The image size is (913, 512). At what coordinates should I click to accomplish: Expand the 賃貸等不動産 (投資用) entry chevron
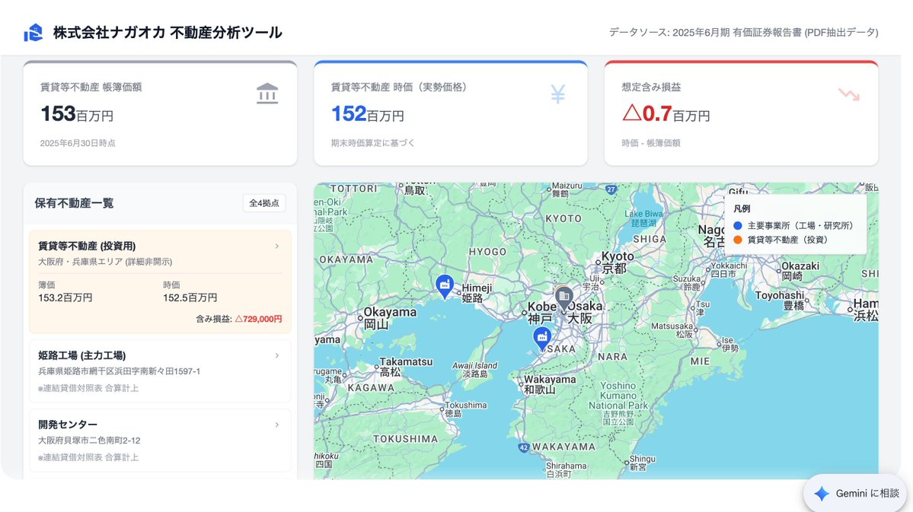[x=278, y=246]
